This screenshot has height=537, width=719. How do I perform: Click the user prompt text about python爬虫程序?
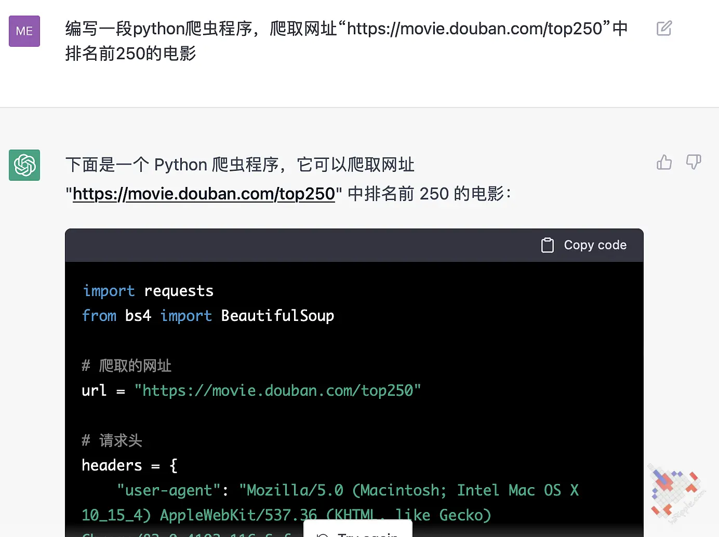[347, 41]
